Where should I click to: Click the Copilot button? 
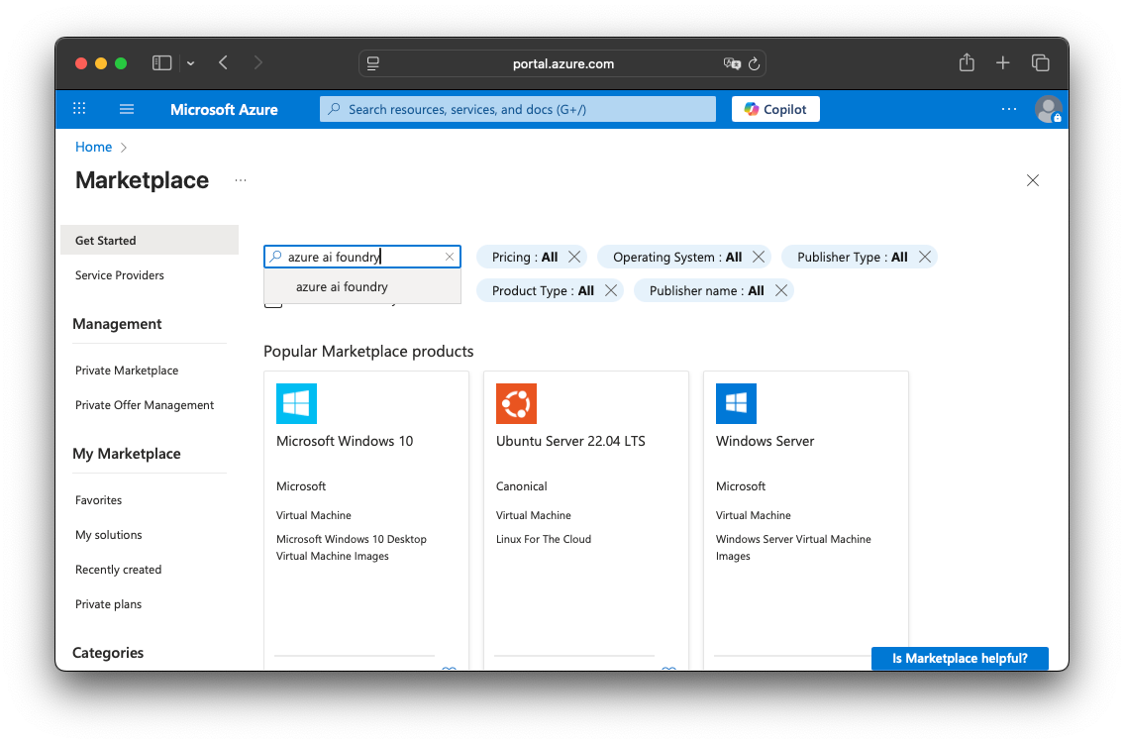(775, 109)
